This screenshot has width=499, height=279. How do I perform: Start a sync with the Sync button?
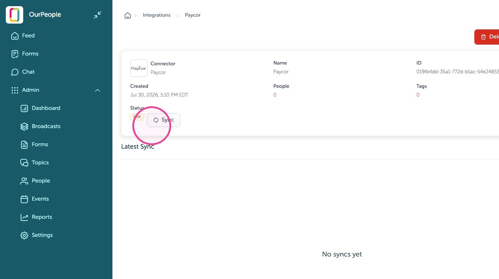pos(164,120)
